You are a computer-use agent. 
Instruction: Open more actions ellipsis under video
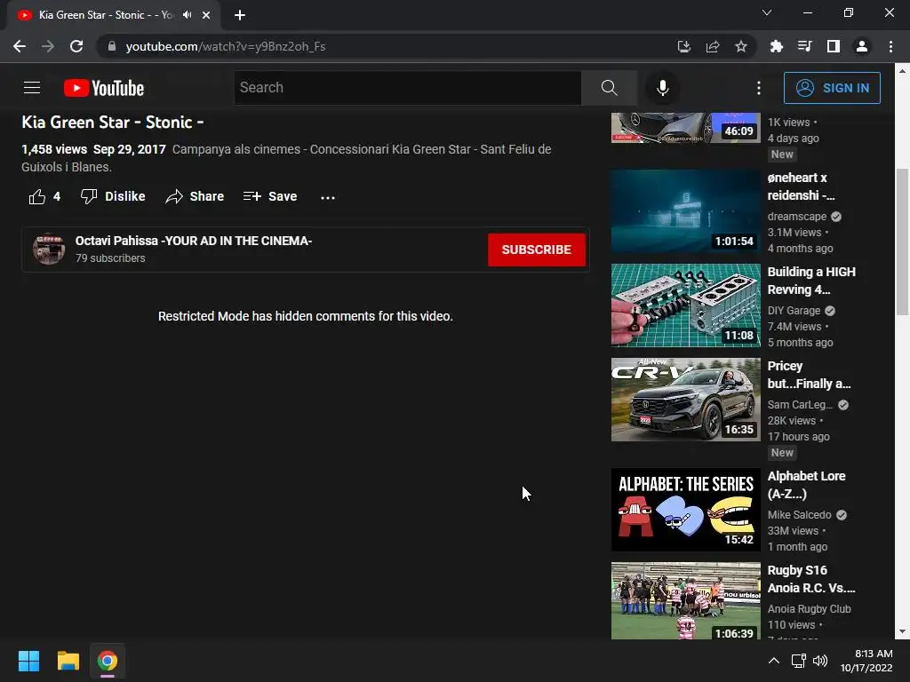tap(328, 197)
